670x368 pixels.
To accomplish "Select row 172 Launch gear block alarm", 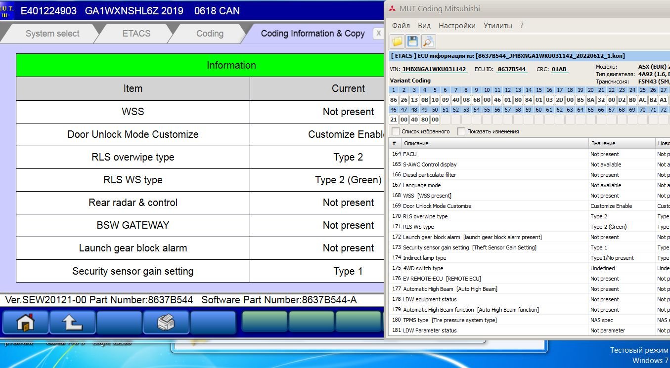I will point(530,237).
